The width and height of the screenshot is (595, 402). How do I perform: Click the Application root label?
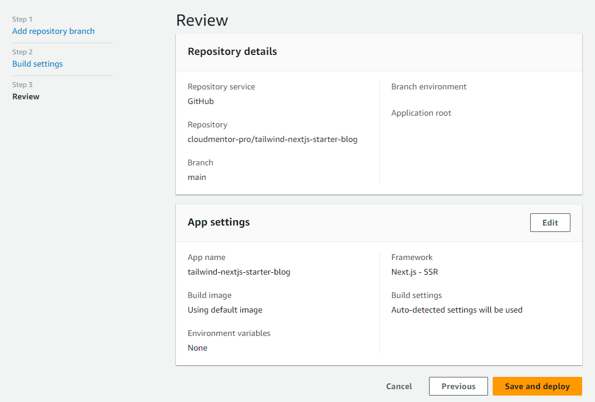421,113
